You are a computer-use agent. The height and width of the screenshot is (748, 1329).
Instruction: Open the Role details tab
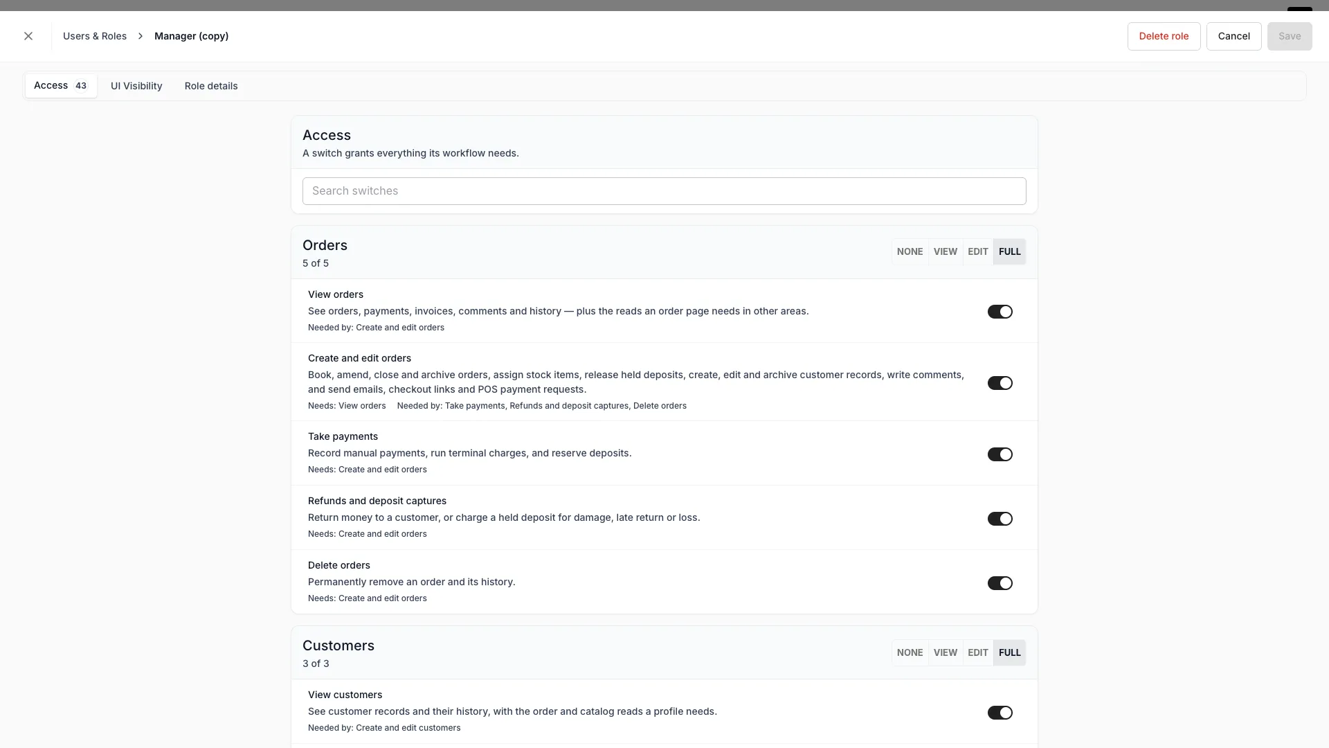tap(211, 86)
